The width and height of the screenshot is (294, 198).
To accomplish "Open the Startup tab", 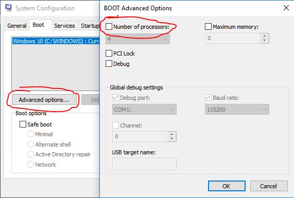I will pos(90,26).
